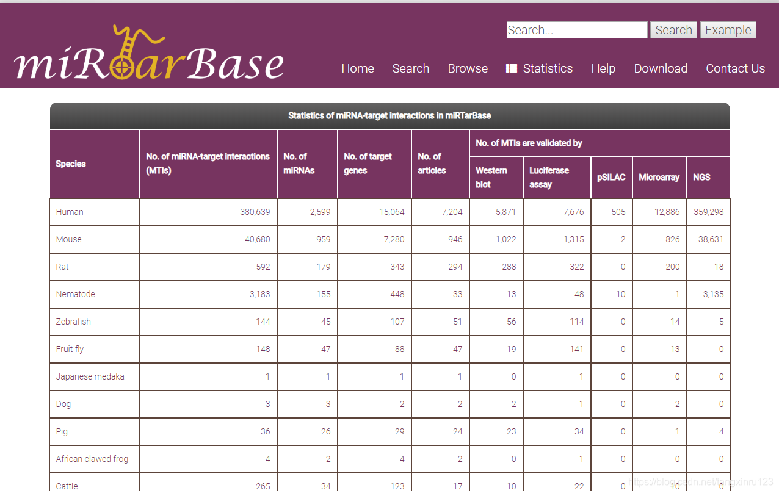Select the Mouse species link
The width and height of the screenshot is (779, 493).
(x=68, y=239)
